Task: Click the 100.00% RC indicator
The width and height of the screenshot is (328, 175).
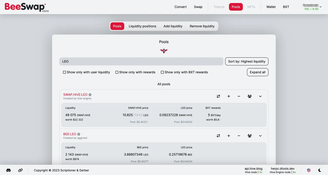Action: 311,9
